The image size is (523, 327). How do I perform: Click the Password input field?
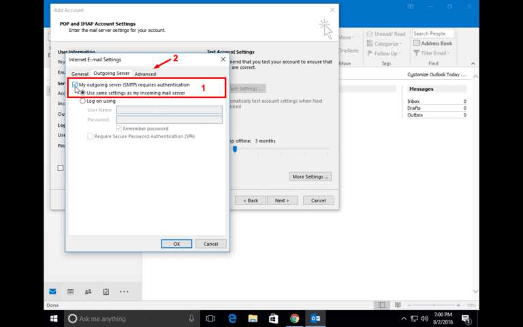pyautogui.click(x=169, y=119)
